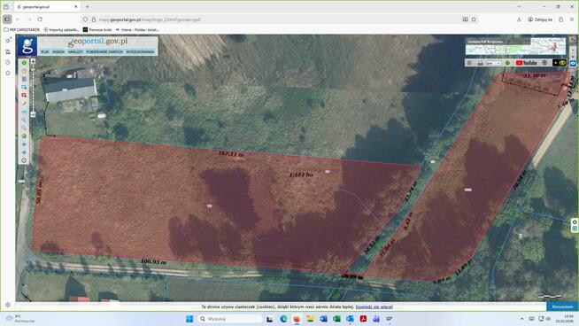Select the red zoom-box tool
The height and width of the screenshot is (326, 579).
point(24,95)
